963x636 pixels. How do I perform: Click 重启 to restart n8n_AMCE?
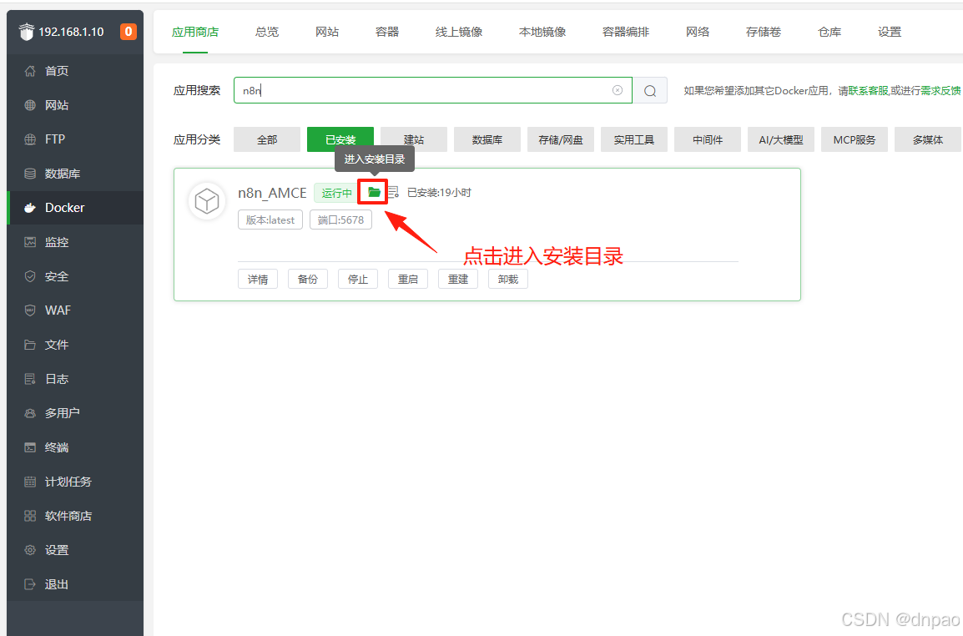coord(408,279)
